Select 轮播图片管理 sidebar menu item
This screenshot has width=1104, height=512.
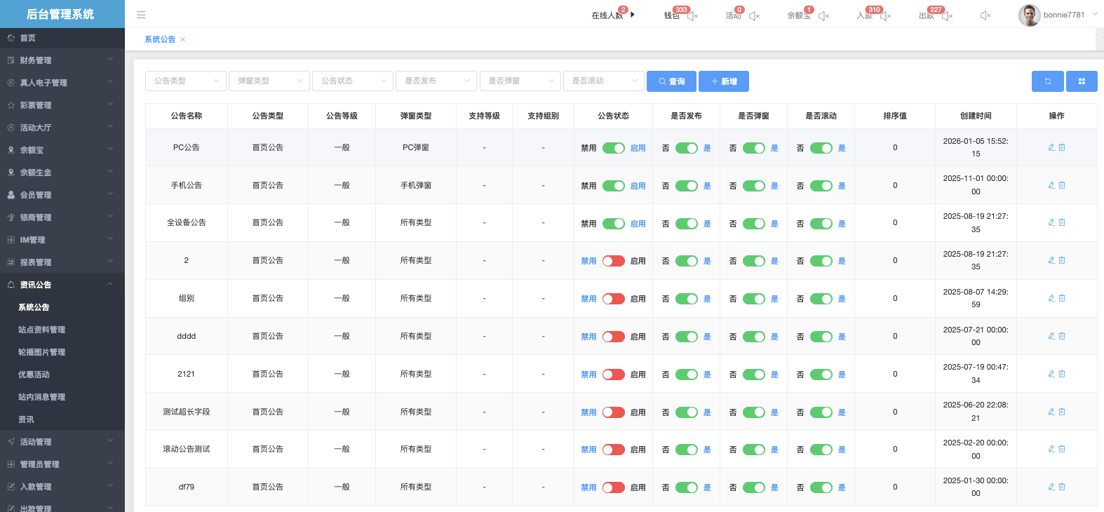coord(42,352)
